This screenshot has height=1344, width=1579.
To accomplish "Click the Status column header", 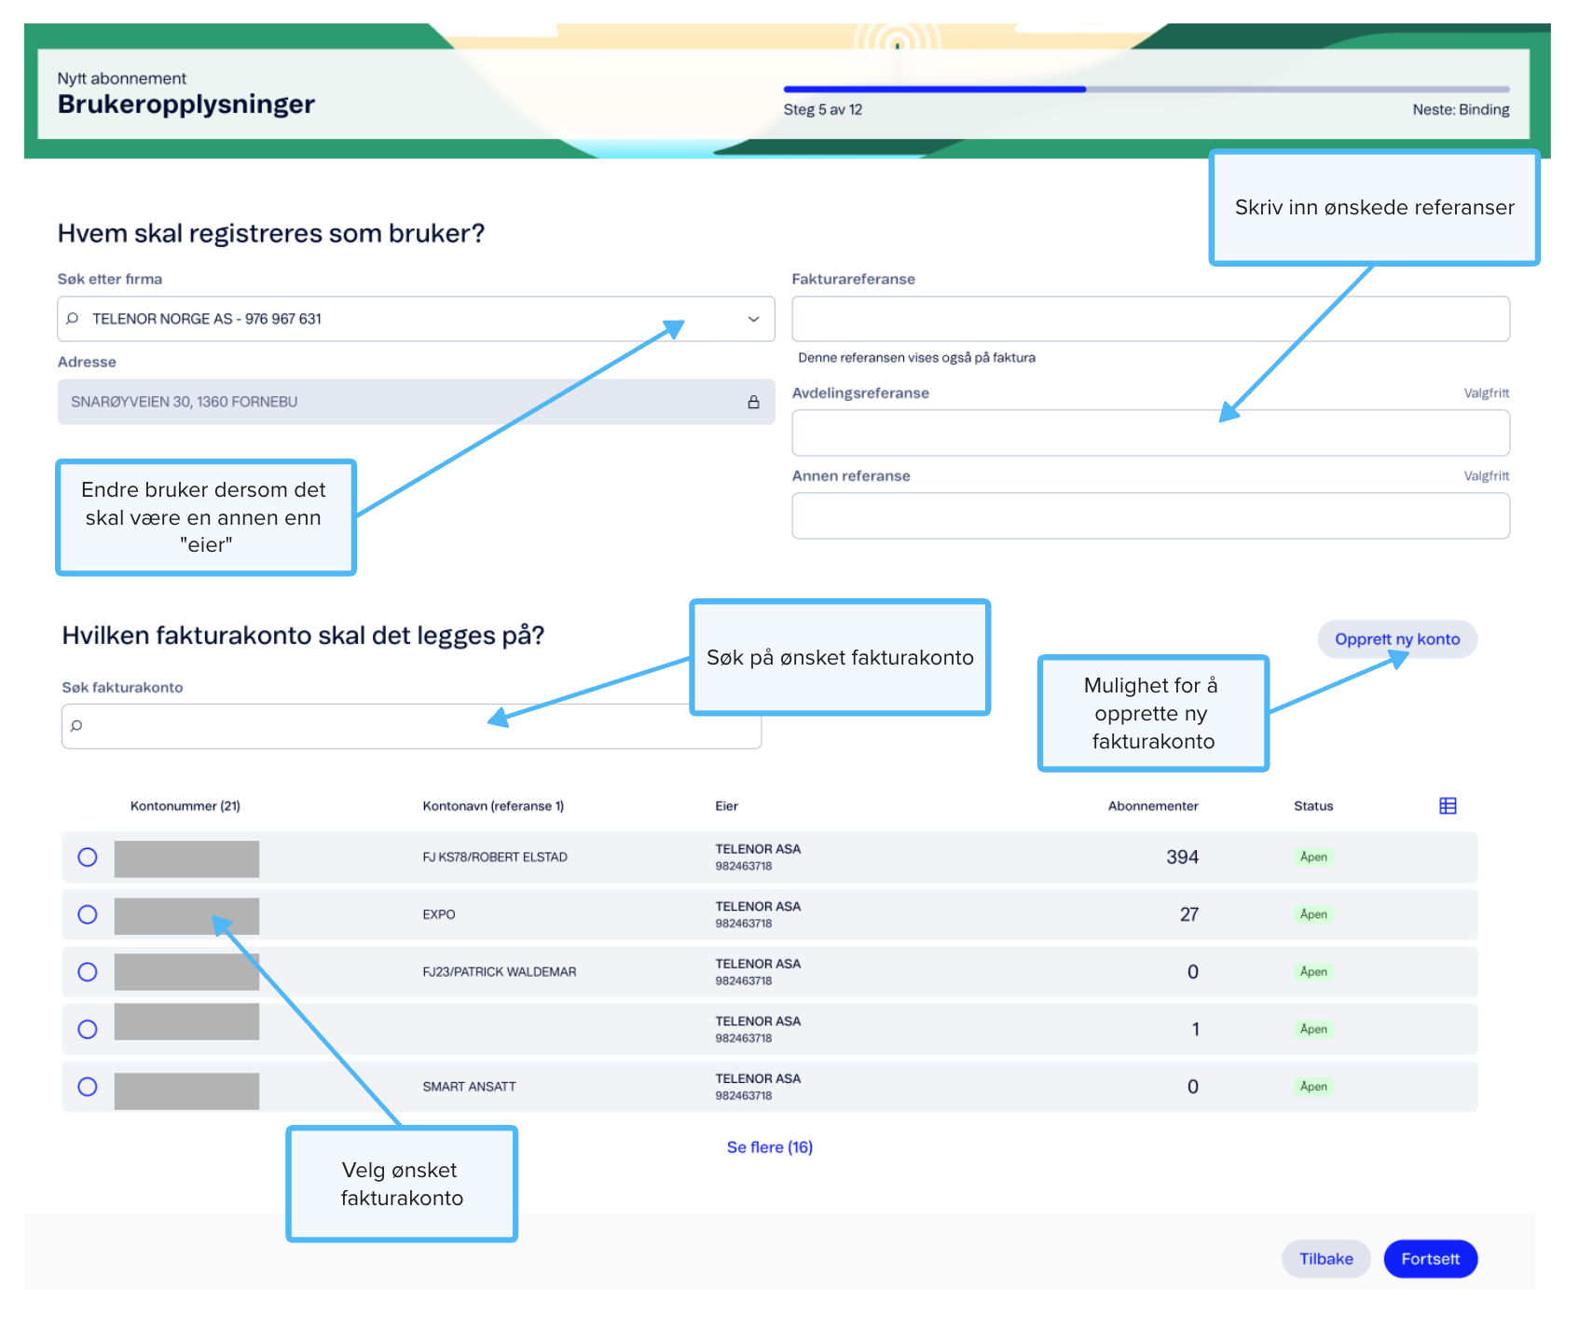I will click(x=1313, y=806).
